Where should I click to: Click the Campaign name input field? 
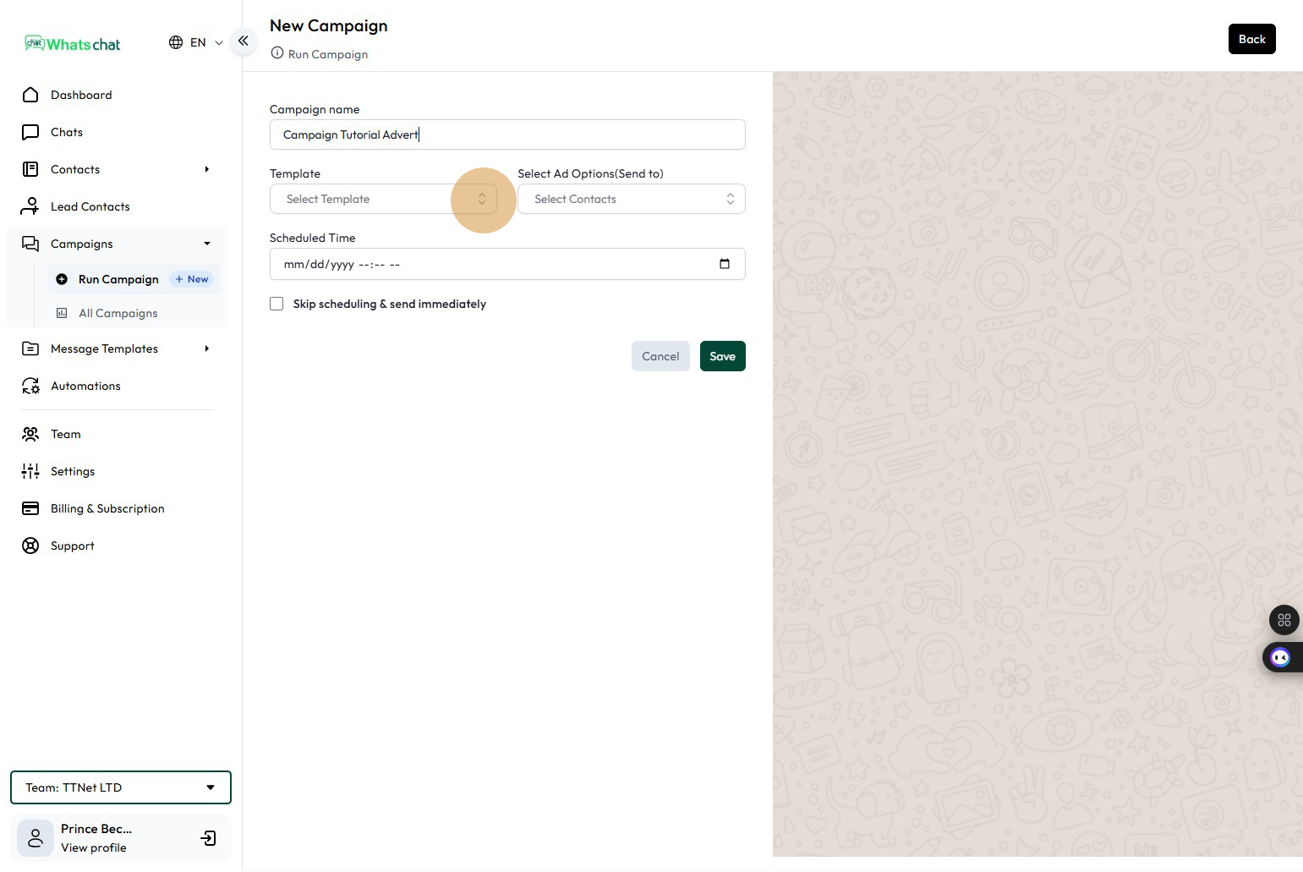[507, 134]
